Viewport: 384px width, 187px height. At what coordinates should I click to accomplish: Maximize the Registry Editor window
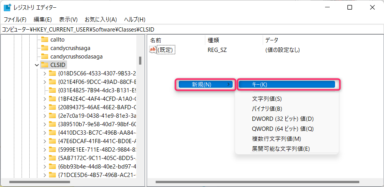click(x=350, y=8)
